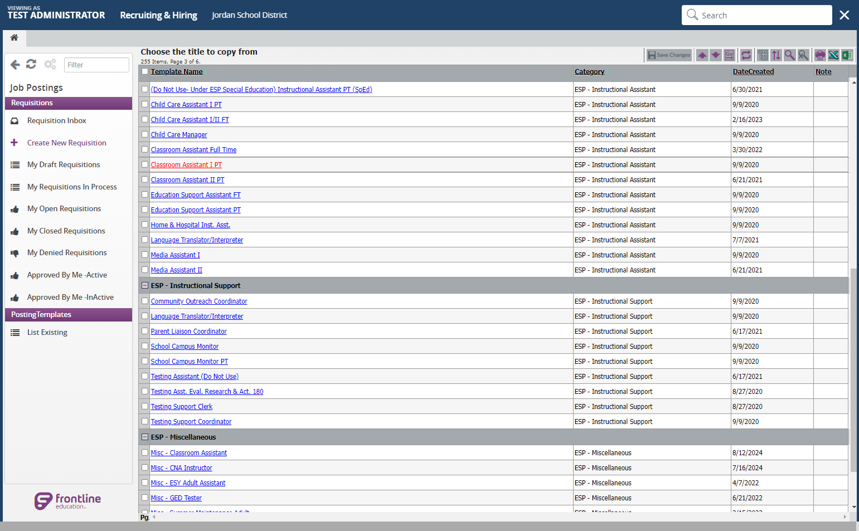Go to the next page with the down arrow icon

pos(716,55)
